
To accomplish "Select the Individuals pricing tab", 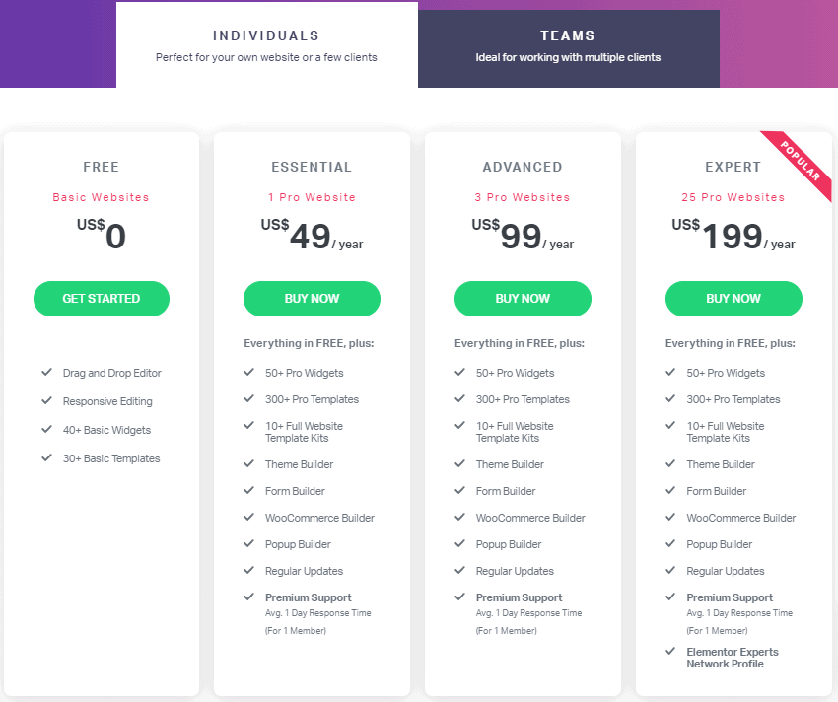I will [x=267, y=45].
